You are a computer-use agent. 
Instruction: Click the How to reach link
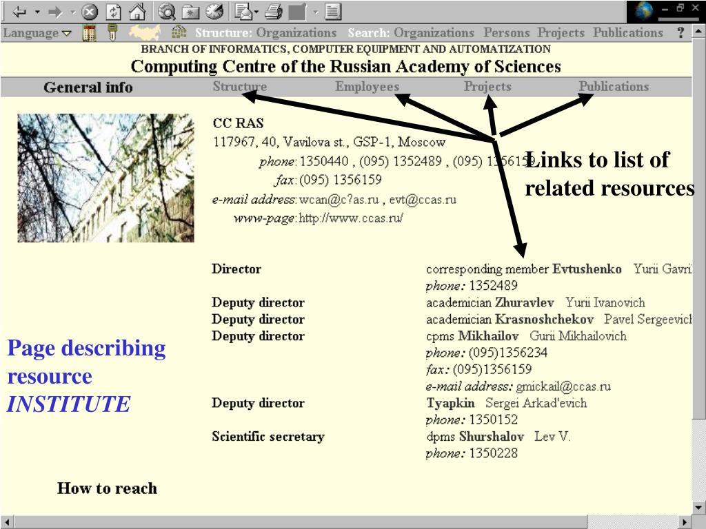(x=107, y=488)
